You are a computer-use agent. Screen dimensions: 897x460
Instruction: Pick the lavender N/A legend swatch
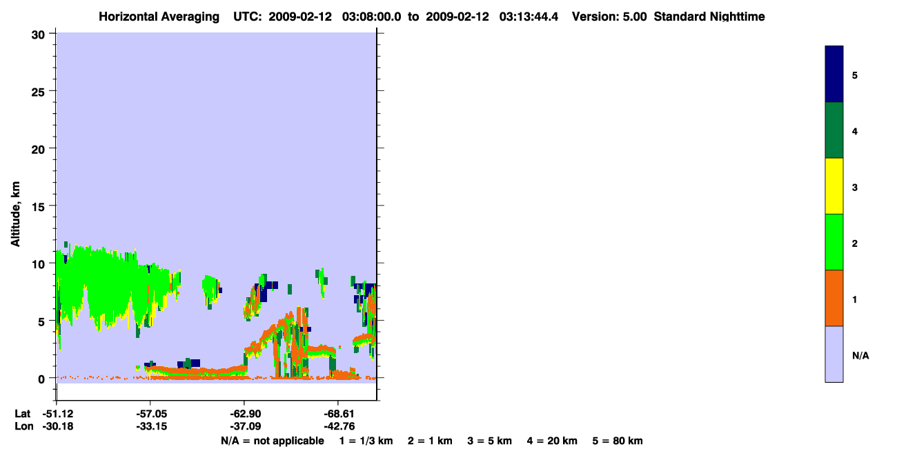tap(834, 354)
